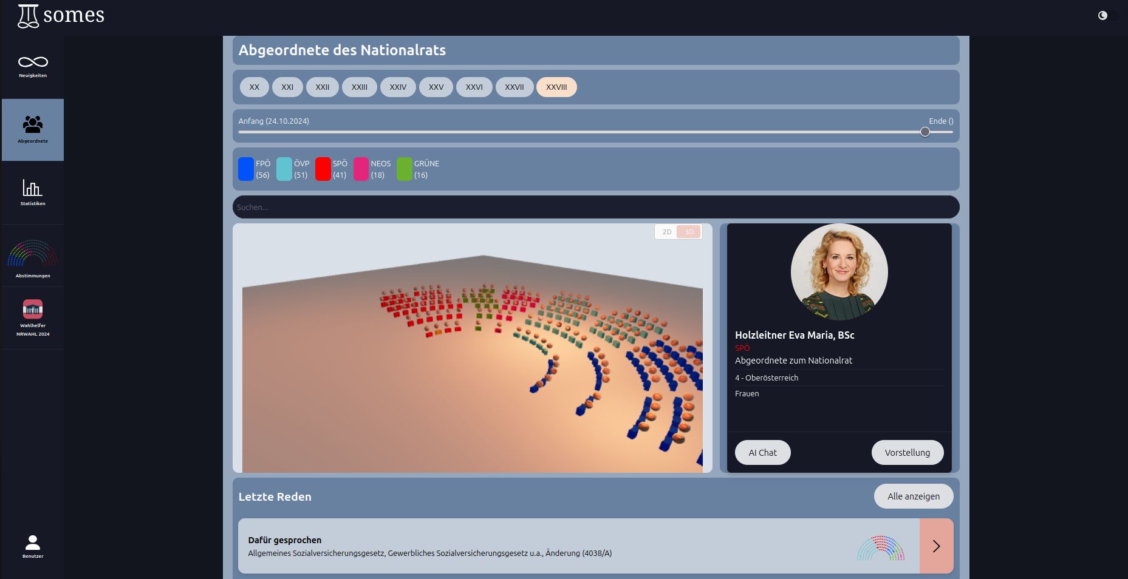This screenshot has width=1128, height=579.
Task: Click the somes logo
Action: pyautogui.click(x=61, y=16)
